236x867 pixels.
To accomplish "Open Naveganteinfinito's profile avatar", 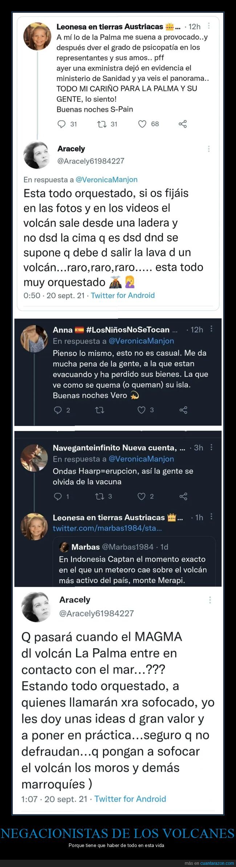I will point(34,457).
